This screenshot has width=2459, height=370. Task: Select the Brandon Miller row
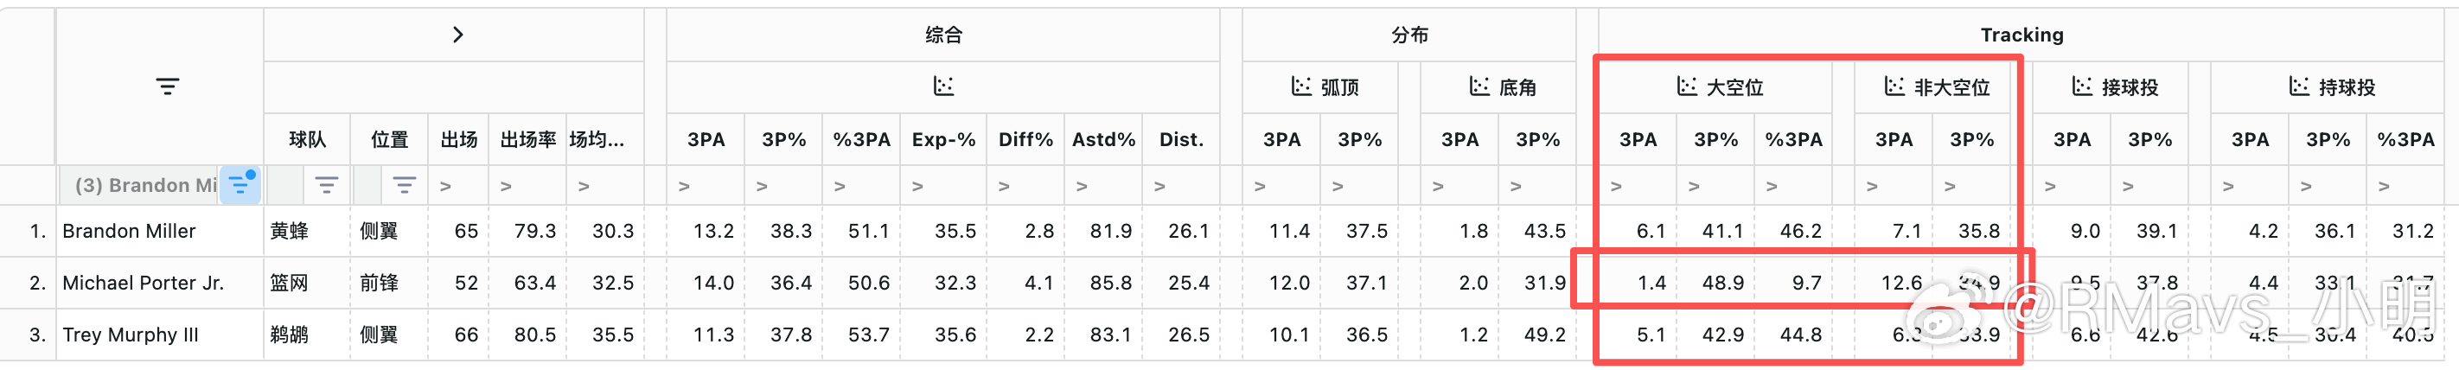[x=1229, y=231]
